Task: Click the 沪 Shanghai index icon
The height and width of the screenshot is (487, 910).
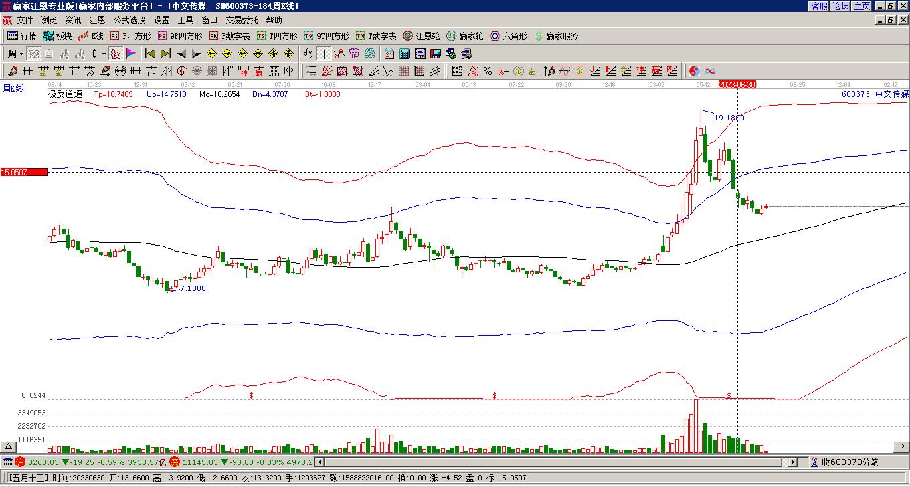Action: click(x=20, y=462)
